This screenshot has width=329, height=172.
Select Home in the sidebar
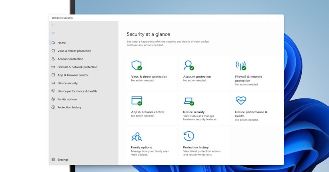(x=61, y=43)
